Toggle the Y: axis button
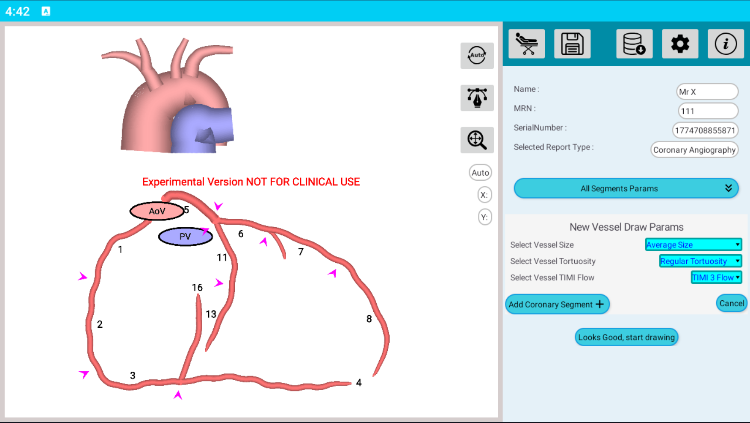Viewport: 750px width, 423px height. (x=484, y=217)
